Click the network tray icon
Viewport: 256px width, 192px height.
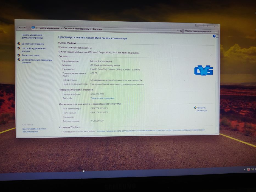pyautogui.click(x=248, y=170)
